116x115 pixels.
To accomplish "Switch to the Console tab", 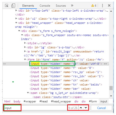I will pos(45,6).
